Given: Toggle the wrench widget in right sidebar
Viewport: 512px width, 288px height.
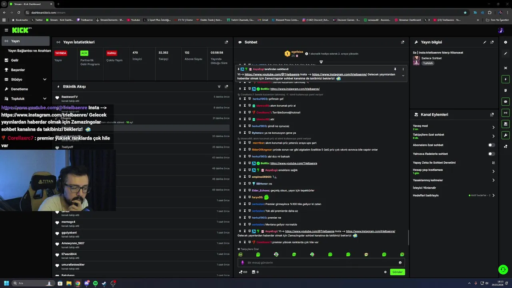Looking at the screenshot, I should [x=506, y=135].
